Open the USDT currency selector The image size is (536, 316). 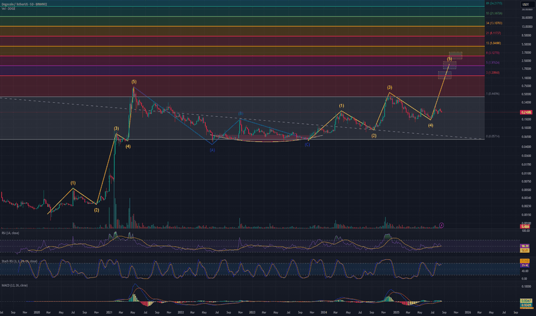click(x=526, y=5)
